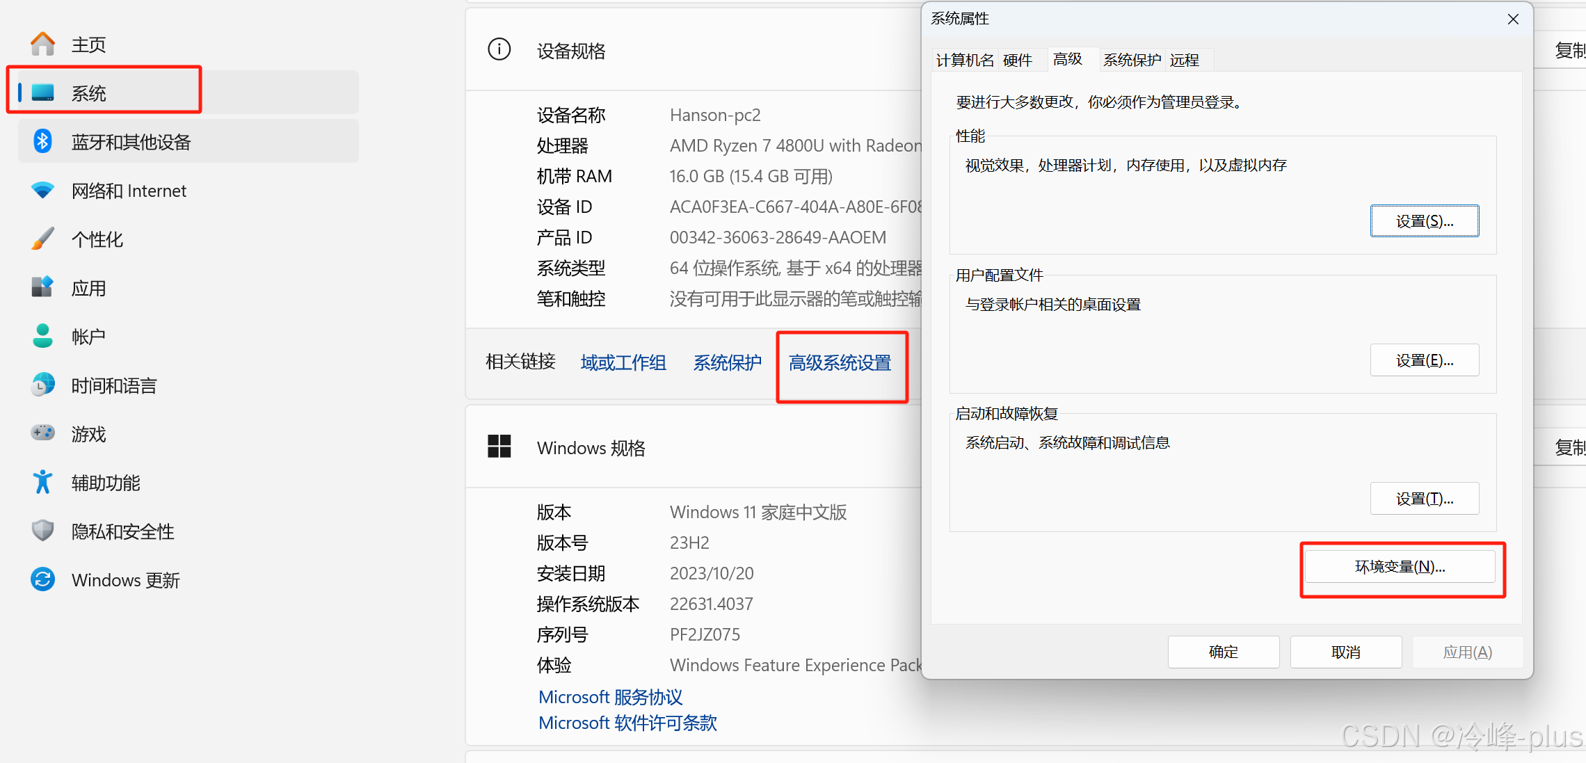Open 辅助功能 settings page
1586x763 pixels.
pyautogui.click(x=188, y=483)
